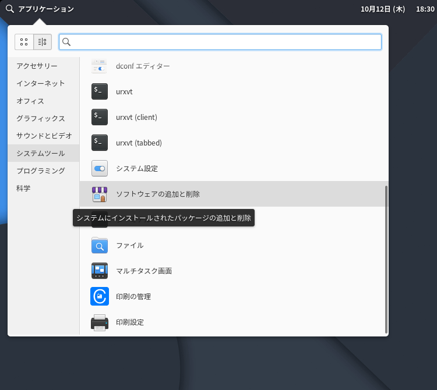
Task: Click the app list scrollbar
Action: click(386, 260)
